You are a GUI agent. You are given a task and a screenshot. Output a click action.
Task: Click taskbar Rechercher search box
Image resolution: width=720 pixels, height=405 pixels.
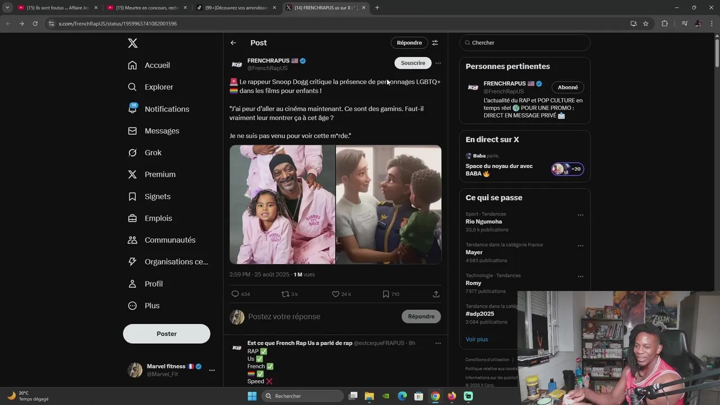[x=303, y=396]
